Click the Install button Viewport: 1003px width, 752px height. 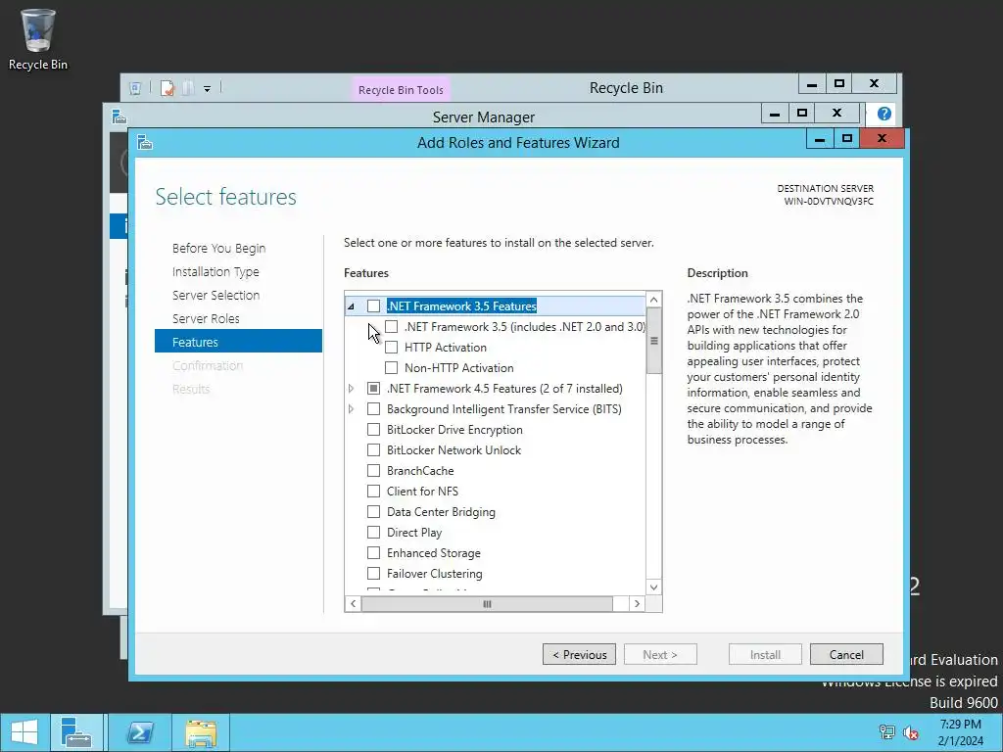click(x=765, y=655)
